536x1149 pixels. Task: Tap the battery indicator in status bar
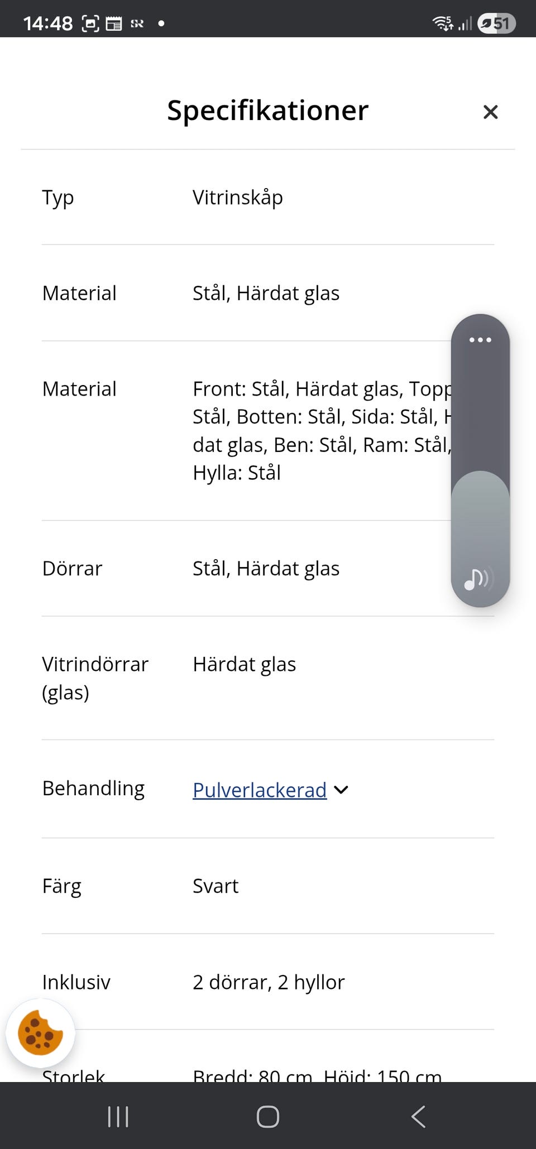(x=496, y=23)
